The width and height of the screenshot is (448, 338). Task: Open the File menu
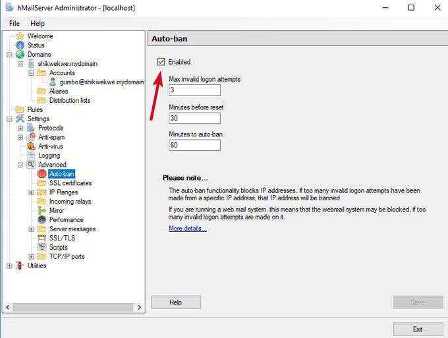14,23
